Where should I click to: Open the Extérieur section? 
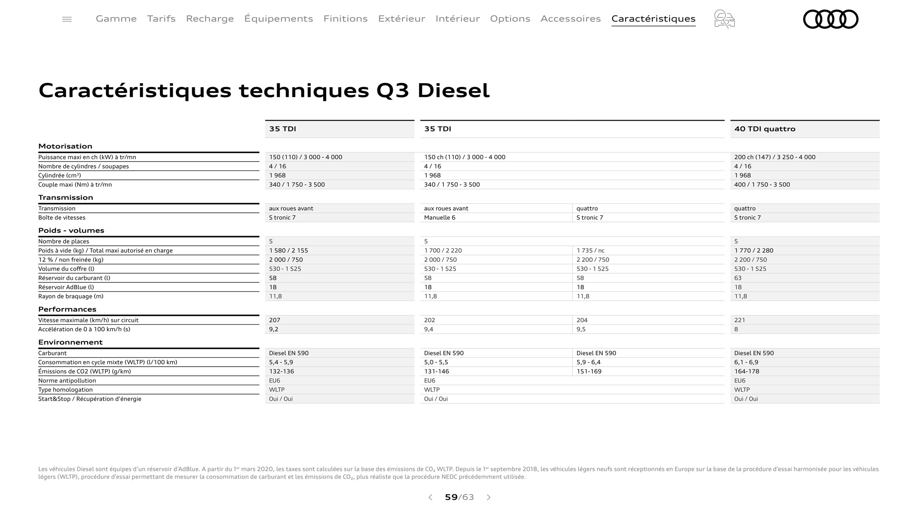[402, 19]
